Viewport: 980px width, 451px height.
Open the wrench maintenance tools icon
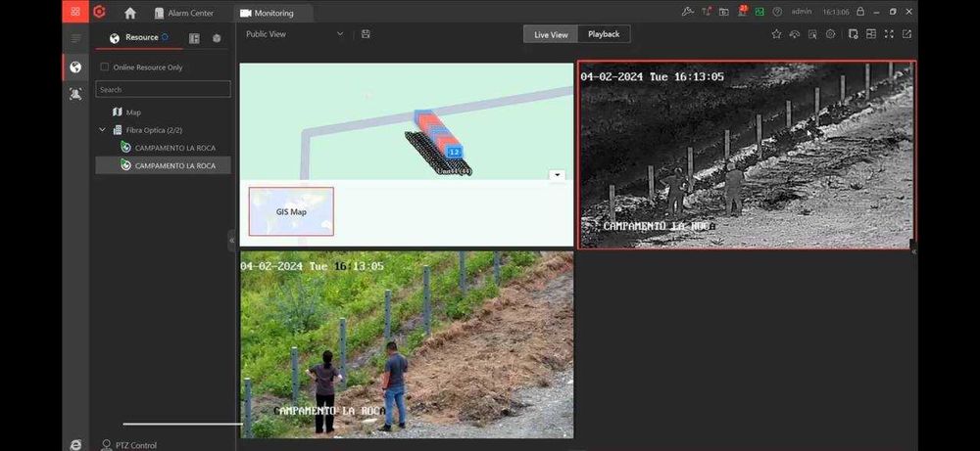(688, 12)
